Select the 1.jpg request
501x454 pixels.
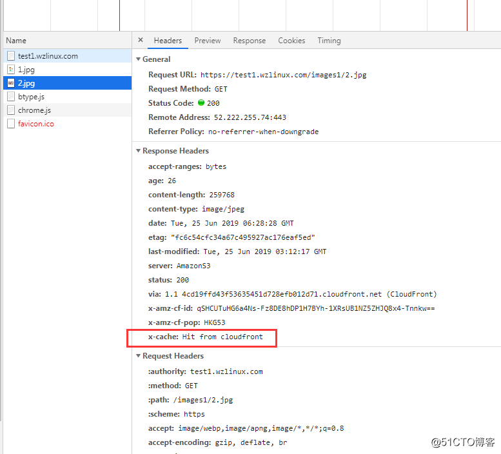[68, 70]
